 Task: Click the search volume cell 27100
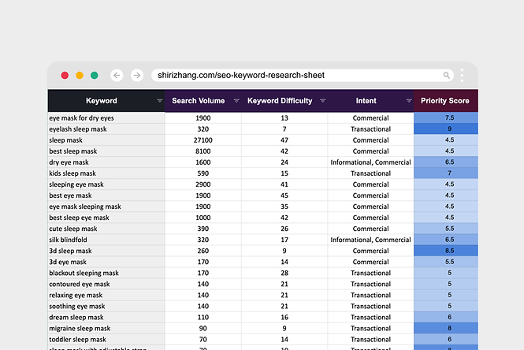203,140
